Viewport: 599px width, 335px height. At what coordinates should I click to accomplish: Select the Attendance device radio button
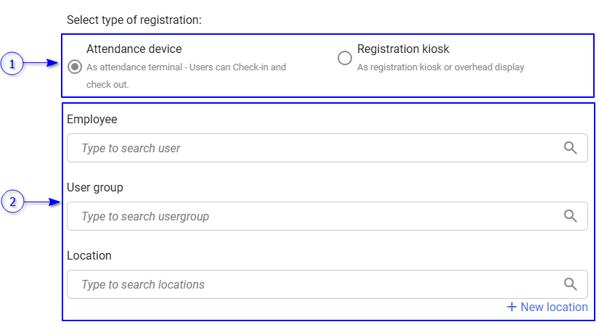click(74, 67)
